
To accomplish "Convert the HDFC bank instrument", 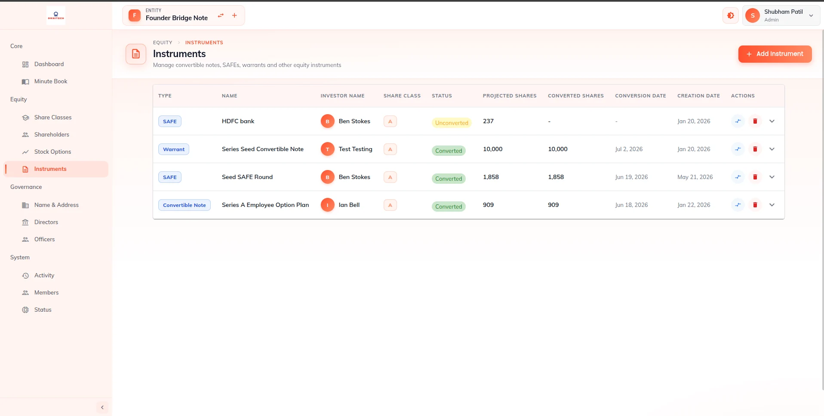I will tap(738, 121).
